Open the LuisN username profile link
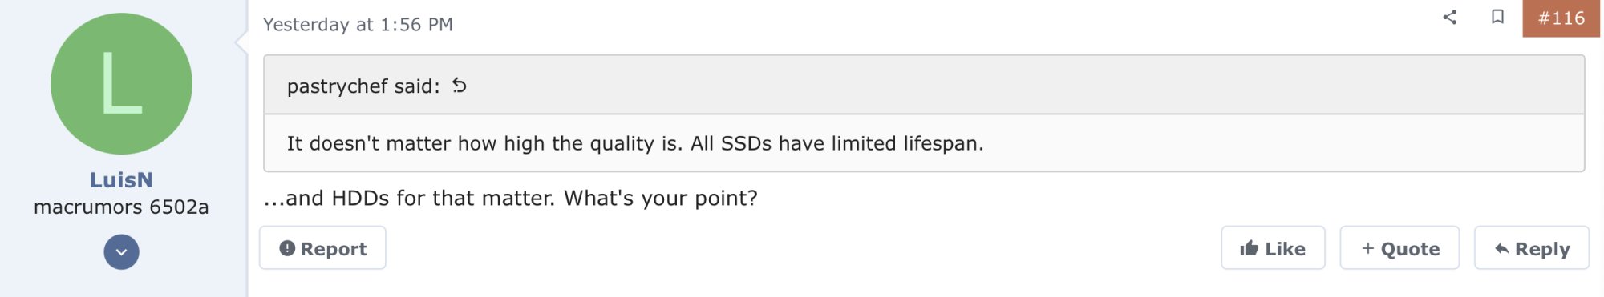The image size is (1604, 297). coord(121,180)
